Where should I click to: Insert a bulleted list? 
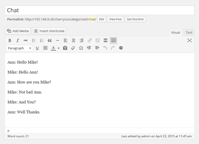(x=34, y=40)
